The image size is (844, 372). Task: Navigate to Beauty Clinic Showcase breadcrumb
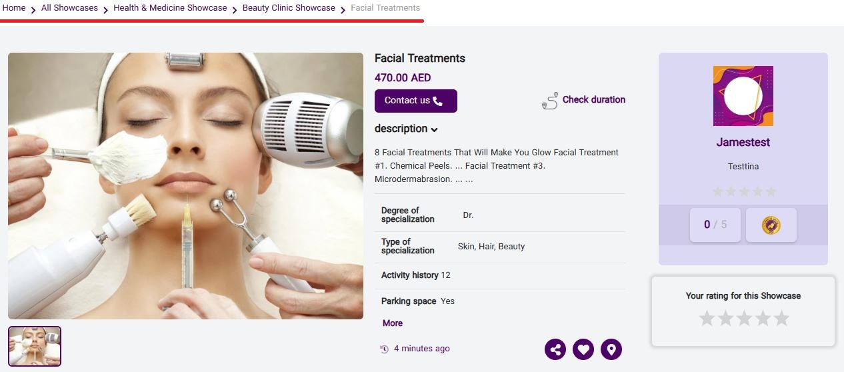pyautogui.click(x=289, y=8)
